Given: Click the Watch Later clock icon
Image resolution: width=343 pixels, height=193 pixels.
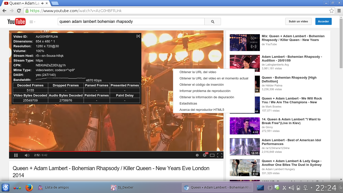Looking at the screenshot, I should click(197, 155).
